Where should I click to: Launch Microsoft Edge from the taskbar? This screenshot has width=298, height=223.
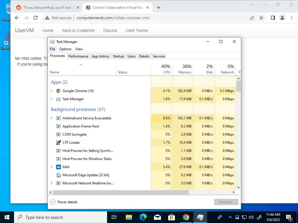[143, 217]
